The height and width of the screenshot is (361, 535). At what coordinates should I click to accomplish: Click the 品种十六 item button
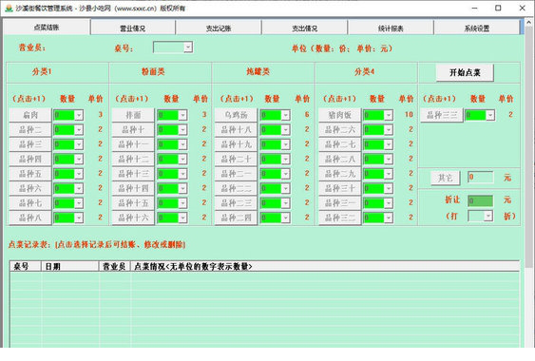133,218
